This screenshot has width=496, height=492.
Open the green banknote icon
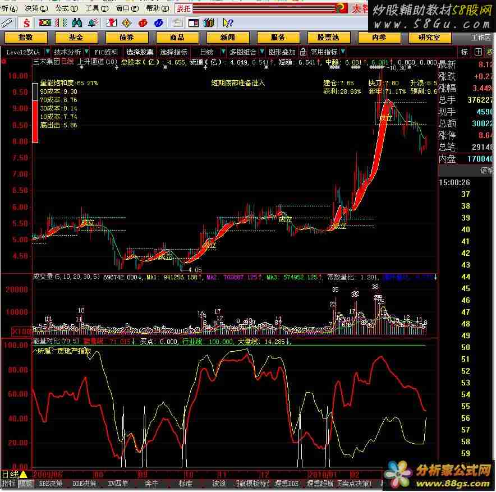[45, 22]
